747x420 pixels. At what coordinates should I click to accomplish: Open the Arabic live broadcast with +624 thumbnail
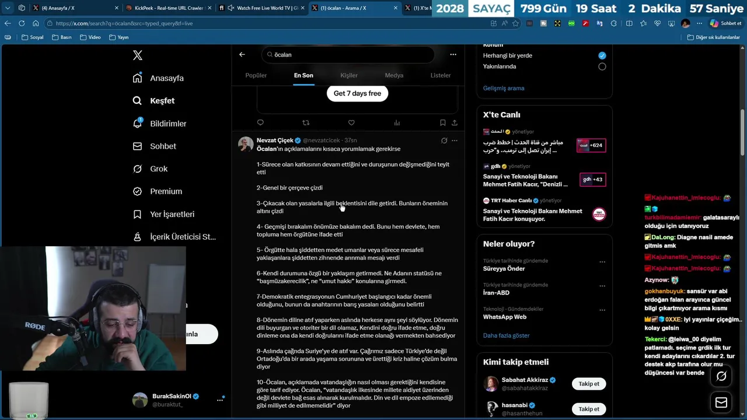click(x=591, y=145)
